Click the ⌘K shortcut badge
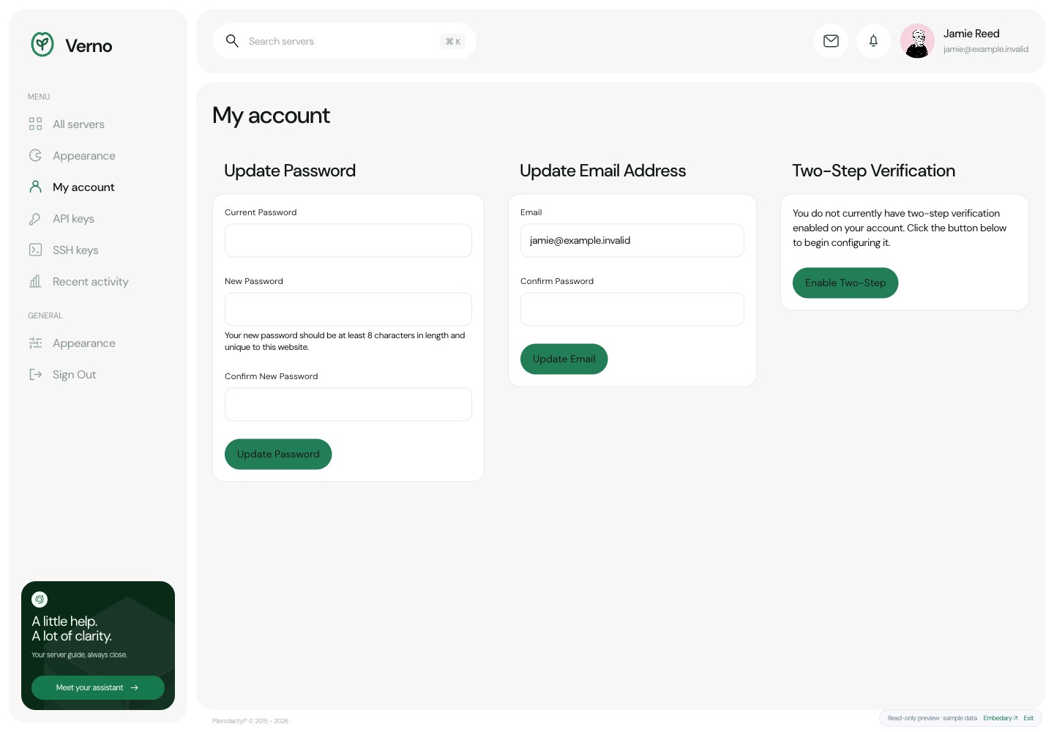 pyautogui.click(x=453, y=41)
